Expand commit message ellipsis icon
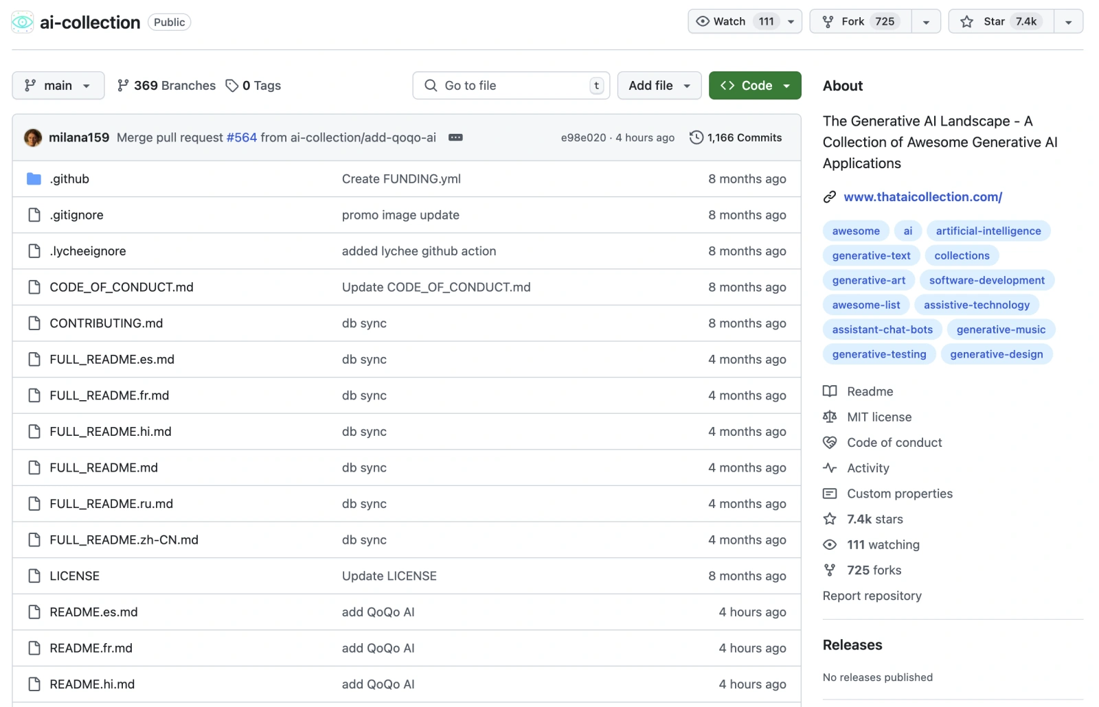The height and width of the screenshot is (707, 1099). tap(455, 138)
